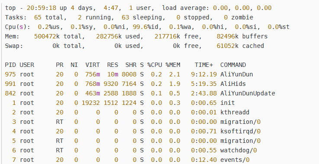Click the PID column header
This screenshot has height=164, width=319.
click(10, 65)
